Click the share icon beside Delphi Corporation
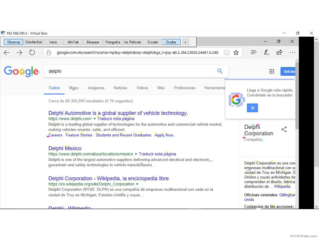319x239 pixels. pyautogui.click(x=284, y=129)
